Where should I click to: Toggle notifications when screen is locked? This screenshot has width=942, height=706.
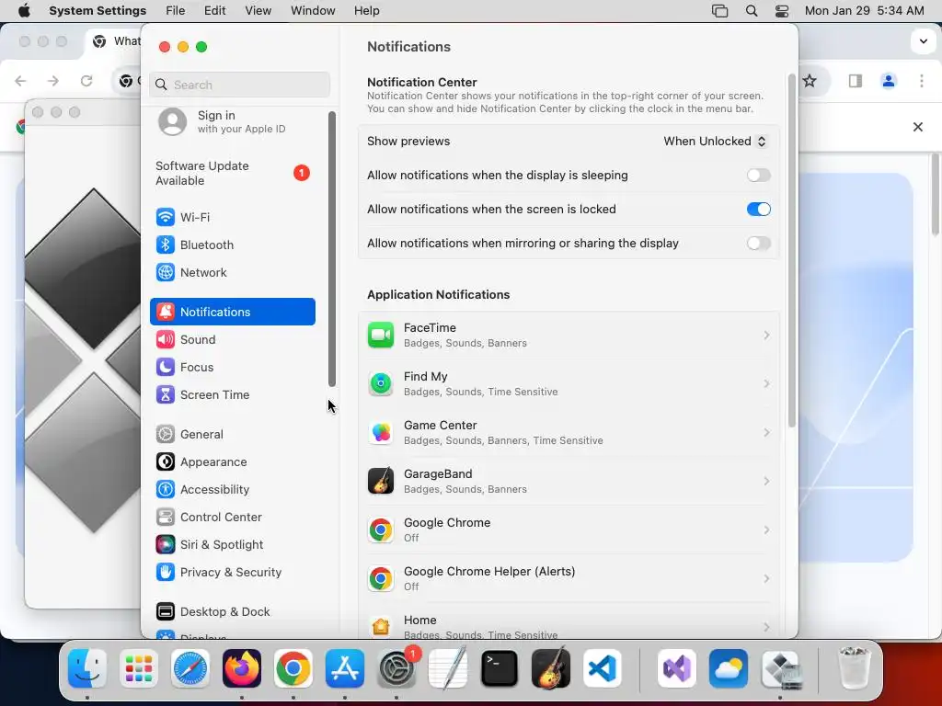pyautogui.click(x=758, y=210)
